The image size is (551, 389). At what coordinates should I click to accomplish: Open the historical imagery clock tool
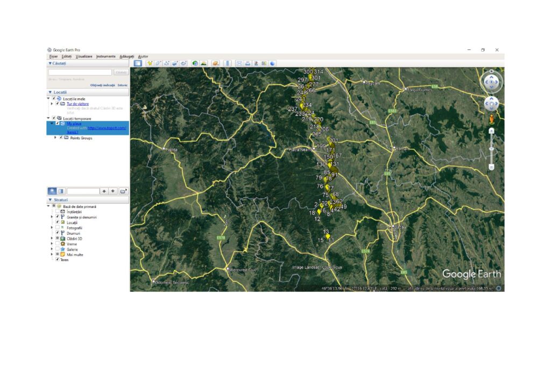tap(195, 63)
